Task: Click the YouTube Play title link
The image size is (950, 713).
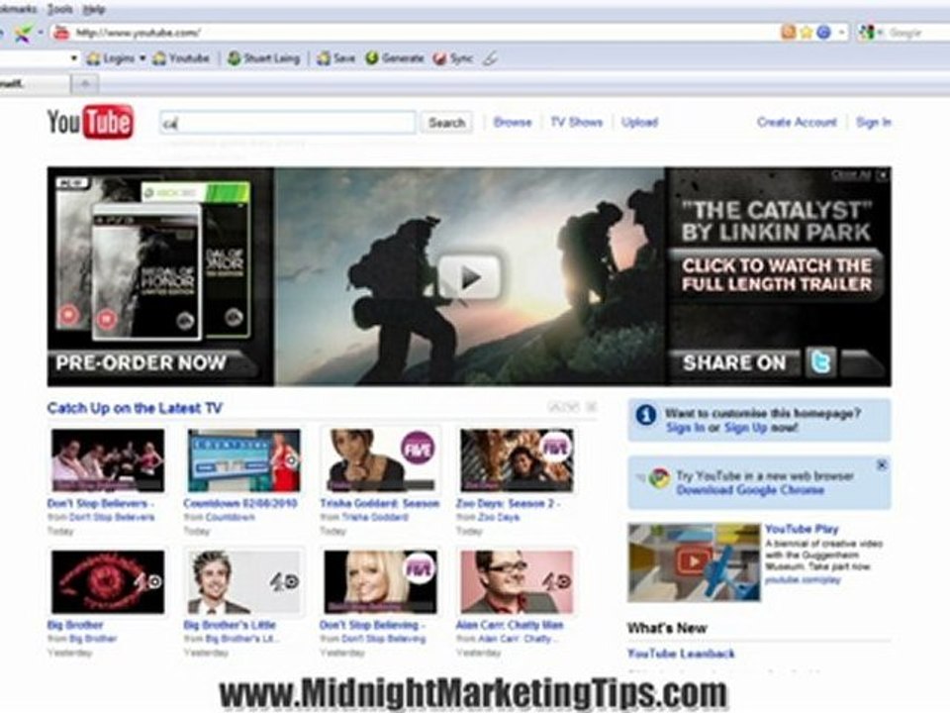Action: (802, 529)
